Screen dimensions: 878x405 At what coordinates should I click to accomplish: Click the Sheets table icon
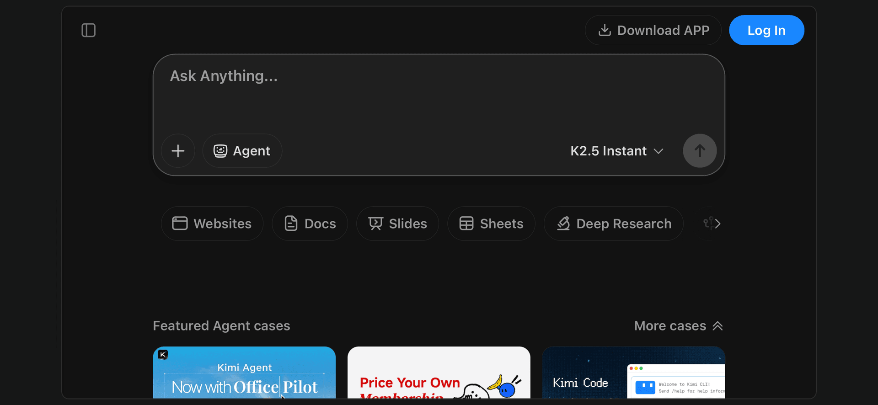click(x=466, y=224)
